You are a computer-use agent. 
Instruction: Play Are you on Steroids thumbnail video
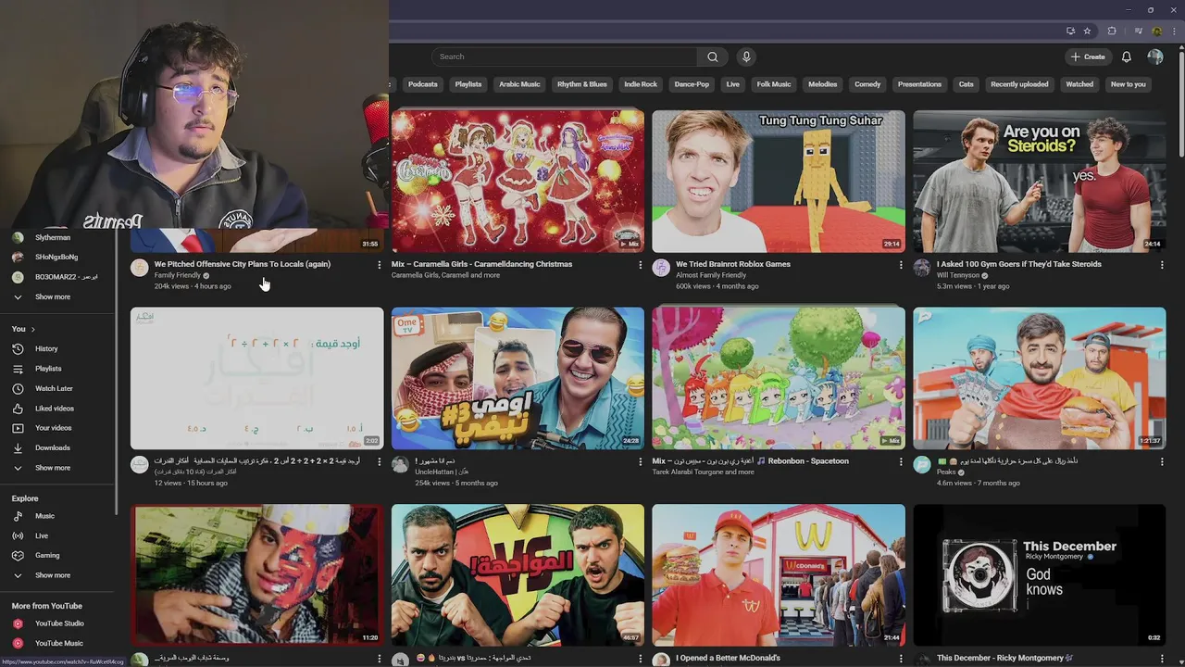point(1040,182)
